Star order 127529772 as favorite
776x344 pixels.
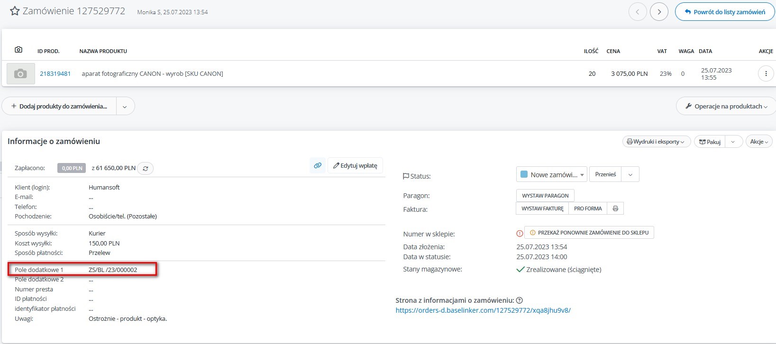pyautogui.click(x=15, y=11)
